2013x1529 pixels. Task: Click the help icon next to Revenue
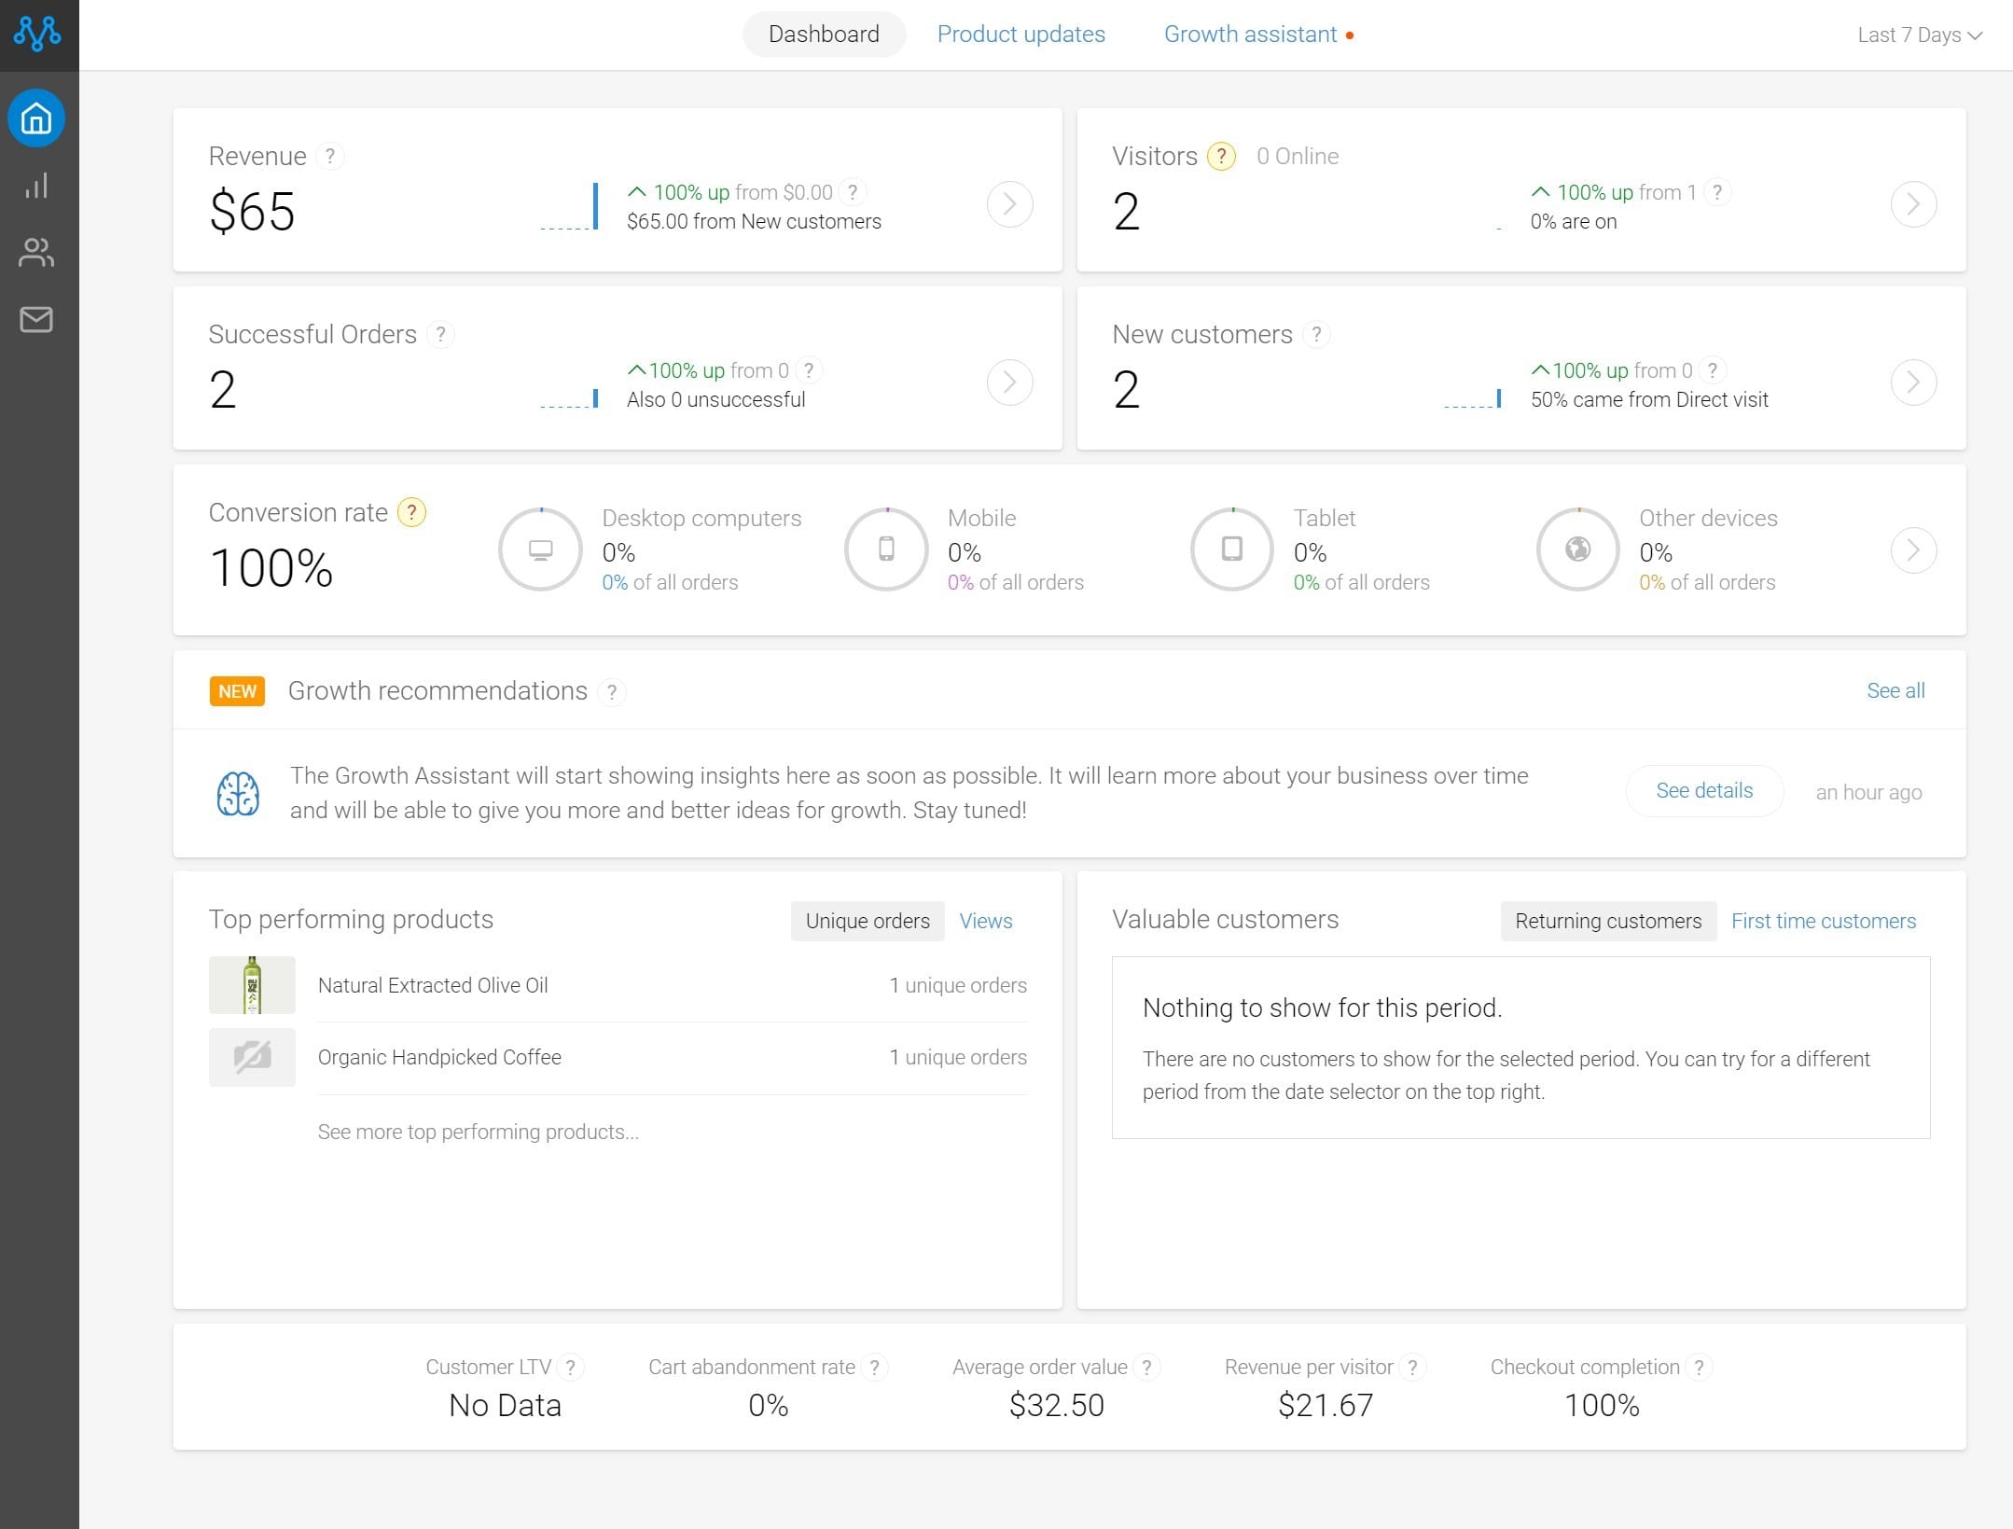pyautogui.click(x=330, y=156)
